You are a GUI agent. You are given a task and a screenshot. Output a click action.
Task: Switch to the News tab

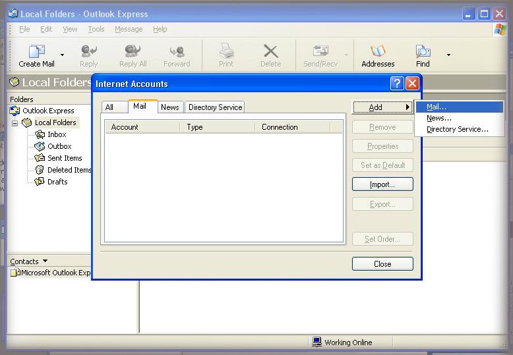(x=170, y=107)
